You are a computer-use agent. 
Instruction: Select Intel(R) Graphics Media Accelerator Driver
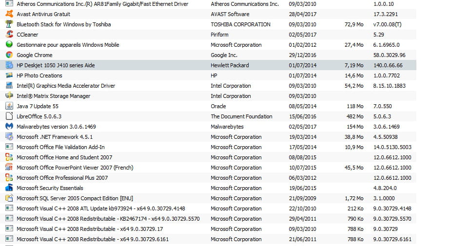pos(66,86)
